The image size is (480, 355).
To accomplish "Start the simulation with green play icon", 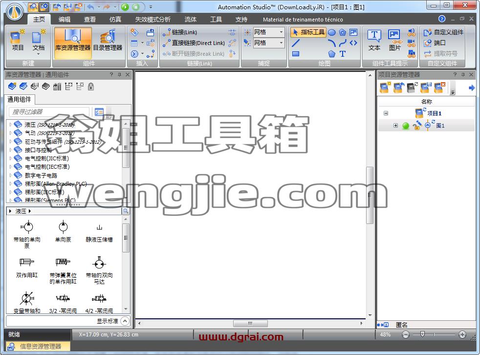I will [125, 7].
